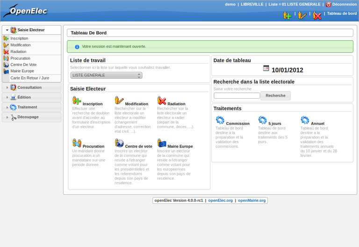Click the Inscription icon in the top toolbar
The image size is (359, 247).
(287, 15)
